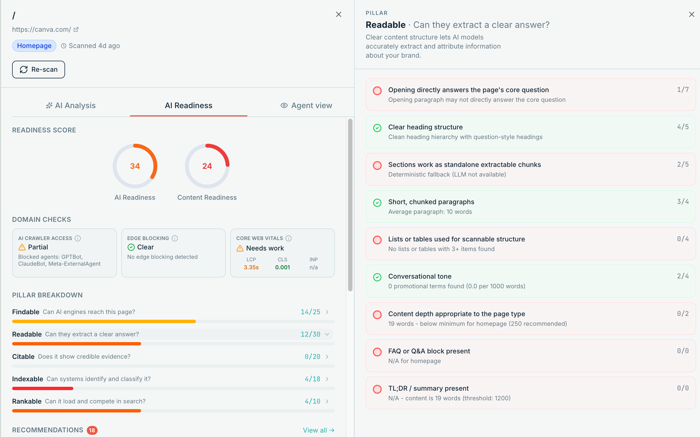Screen dimensions: 700x437
Task: Open the Agent view tab
Action: [x=306, y=105]
